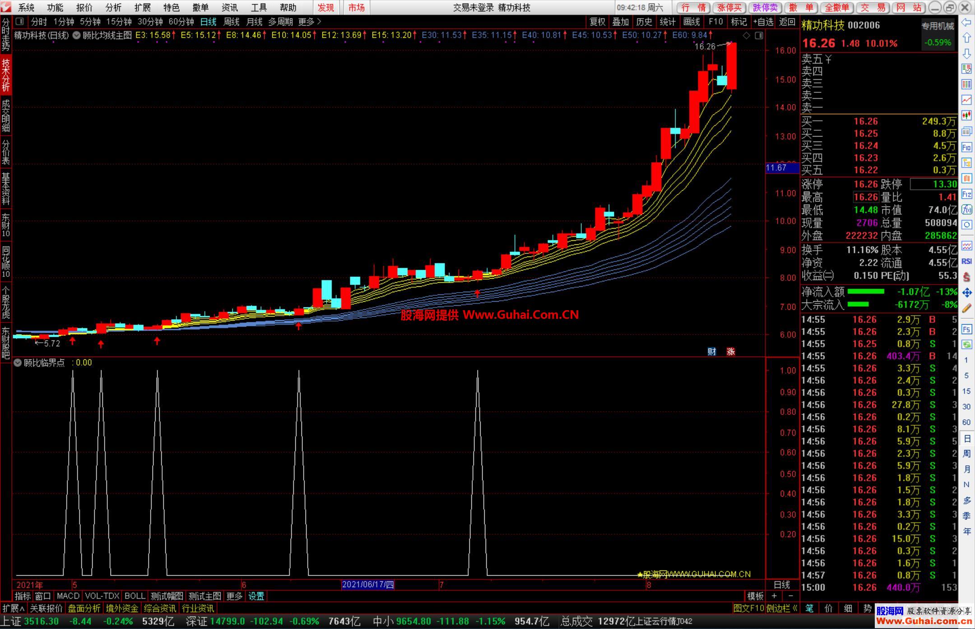Open the f(x) formula manager icon
This screenshot has width=975, height=629.
[x=966, y=210]
